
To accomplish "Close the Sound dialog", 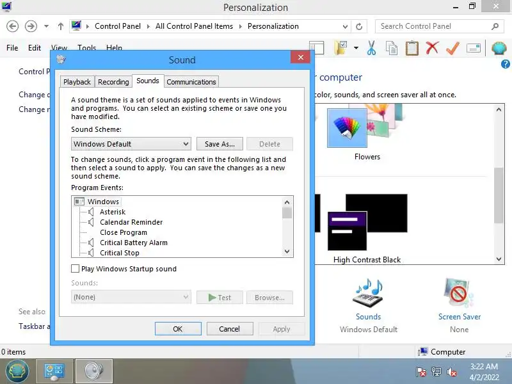I will click(x=300, y=58).
